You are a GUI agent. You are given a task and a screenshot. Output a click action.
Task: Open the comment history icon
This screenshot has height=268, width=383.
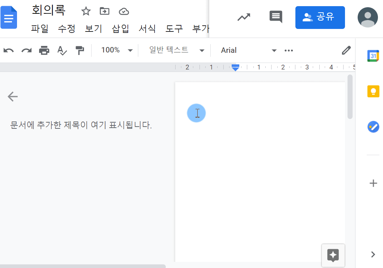(276, 17)
